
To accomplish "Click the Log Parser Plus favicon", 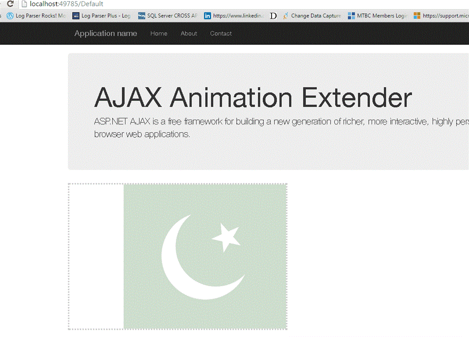I will [76, 16].
